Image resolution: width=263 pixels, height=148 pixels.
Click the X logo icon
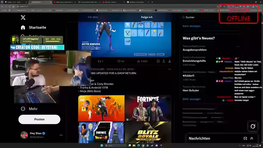pos(23,17)
